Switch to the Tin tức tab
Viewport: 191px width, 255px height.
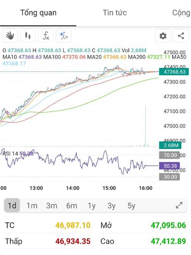coord(115,13)
